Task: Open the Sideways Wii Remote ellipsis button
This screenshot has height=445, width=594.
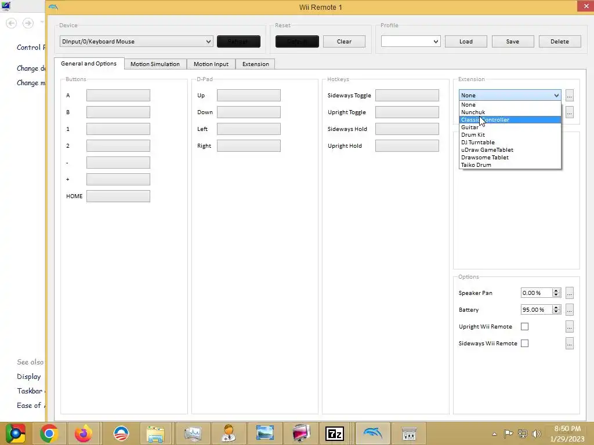Action: [570, 343]
